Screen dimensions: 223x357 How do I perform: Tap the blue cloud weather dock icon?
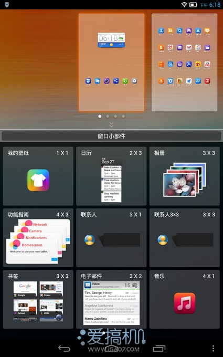(98, 81)
